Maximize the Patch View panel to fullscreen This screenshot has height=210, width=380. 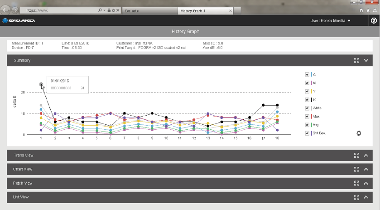tap(356, 183)
